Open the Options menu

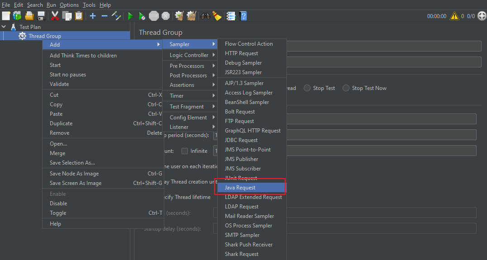click(69, 5)
